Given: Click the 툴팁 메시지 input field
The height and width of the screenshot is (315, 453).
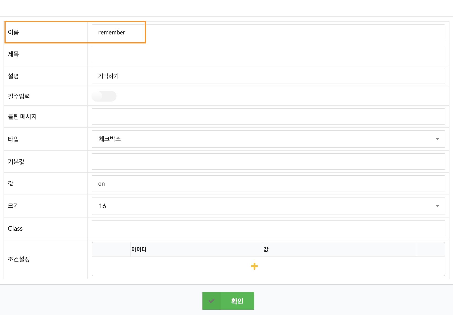Looking at the screenshot, I should [x=268, y=116].
